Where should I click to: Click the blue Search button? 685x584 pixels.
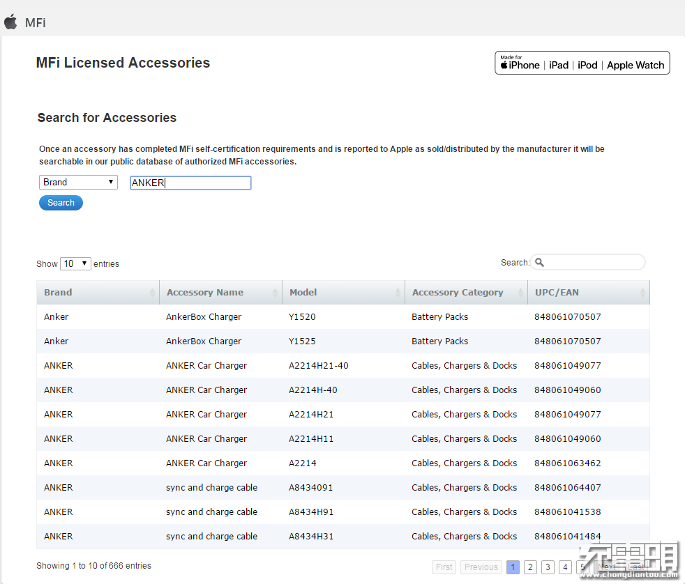click(x=61, y=203)
